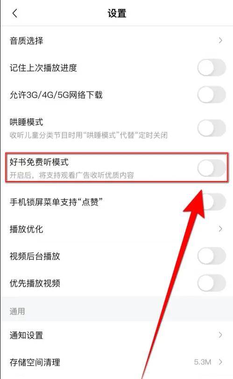The width and height of the screenshot is (233, 379).
Task: Open 通知设置 chevron arrow
Action: 220,335
